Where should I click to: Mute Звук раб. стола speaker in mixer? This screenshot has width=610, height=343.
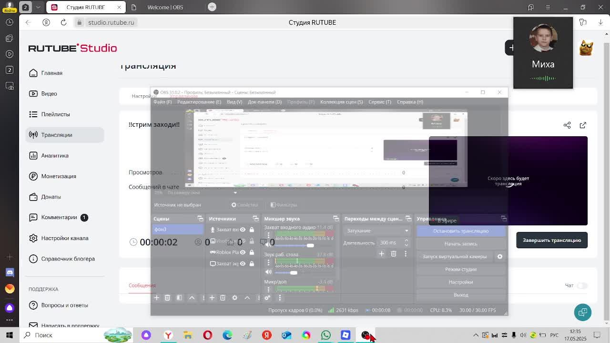[268, 272]
